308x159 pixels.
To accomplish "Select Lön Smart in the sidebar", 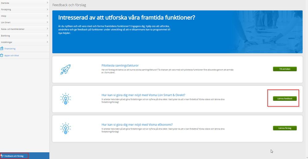I will [6, 22].
